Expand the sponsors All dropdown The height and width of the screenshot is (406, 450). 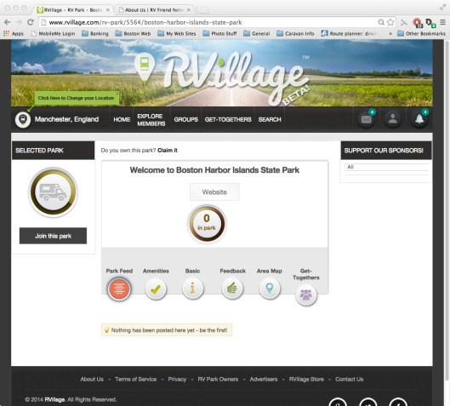click(x=386, y=167)
